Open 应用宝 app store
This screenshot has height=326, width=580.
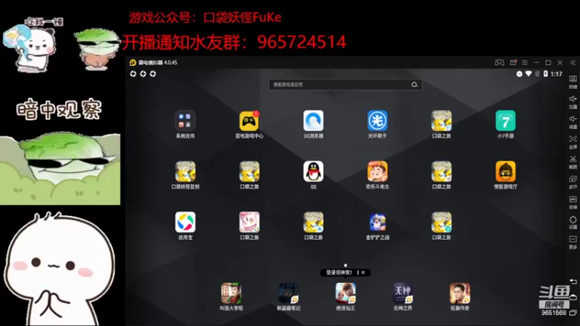tap(186, 222)
